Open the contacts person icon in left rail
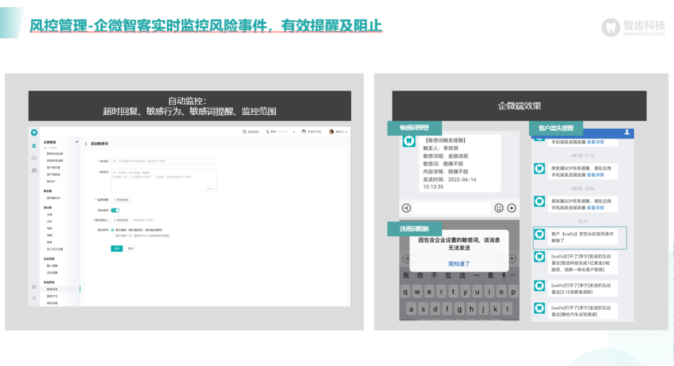This screenshot has height=366, width=674. tap(34, 146)
